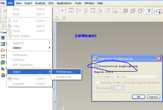
Task: Open the Model Tree hierarchy tab icon
Action: coord(4,26)
